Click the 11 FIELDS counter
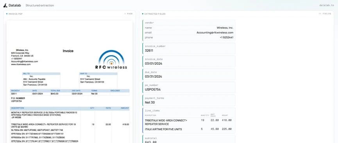The width and height of the screenshot is (338, 143). pyautogui.click(x=325, y=14)
